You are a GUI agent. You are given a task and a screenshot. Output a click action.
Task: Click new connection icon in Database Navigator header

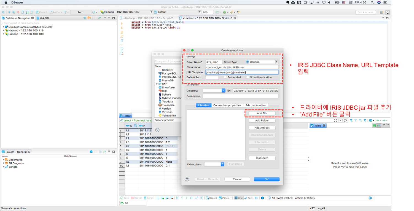[85, 18]
